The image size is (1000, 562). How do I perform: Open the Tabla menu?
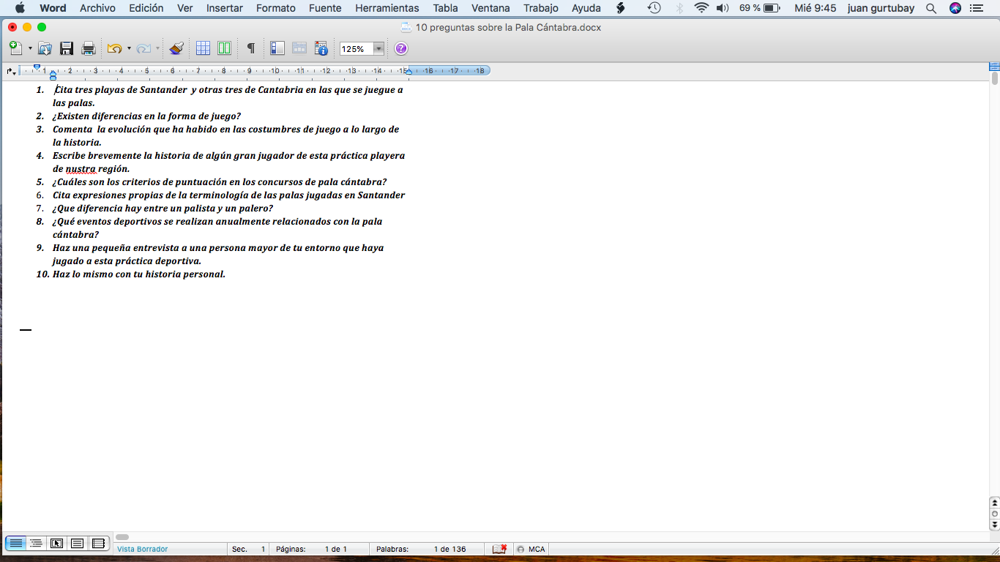(x=445, y=8)
